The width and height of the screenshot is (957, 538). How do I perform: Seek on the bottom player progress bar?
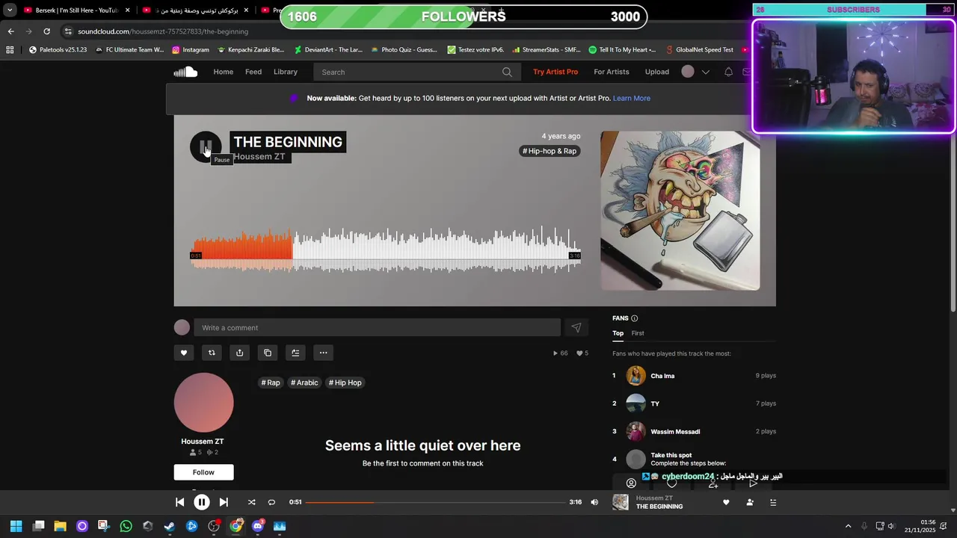(x=435, y=502)
